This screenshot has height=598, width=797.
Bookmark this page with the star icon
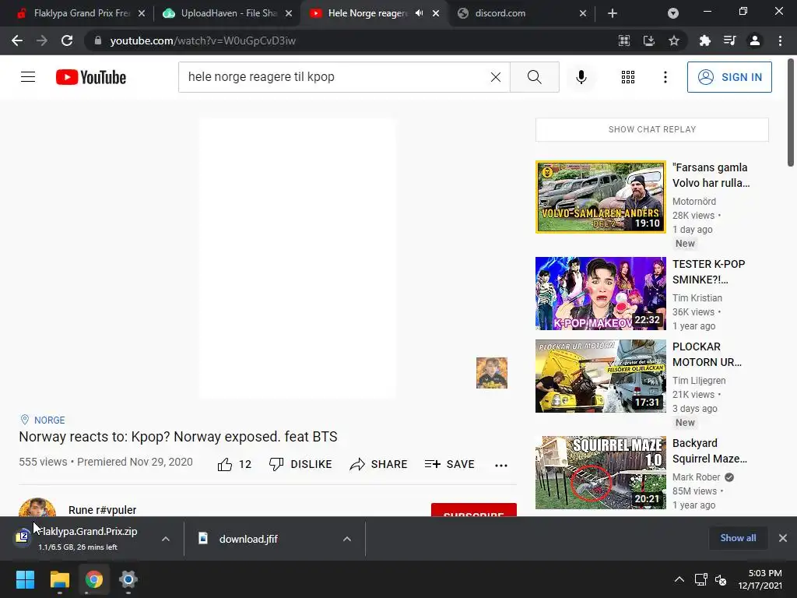coord(673,40)
